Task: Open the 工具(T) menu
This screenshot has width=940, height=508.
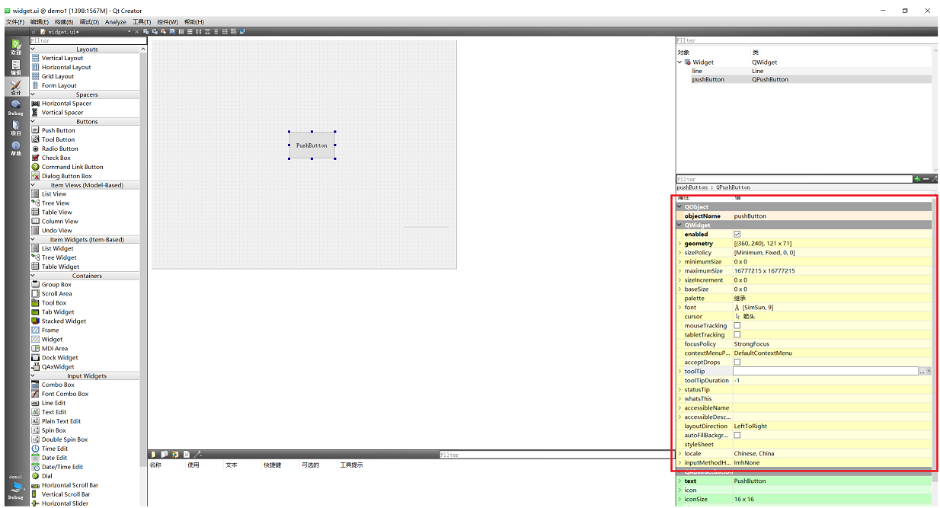Action: [x=142, y=22]
